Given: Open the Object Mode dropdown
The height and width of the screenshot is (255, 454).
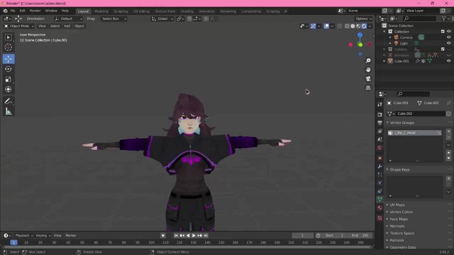Looking at the screenshot, I should [x=19, y=26].
